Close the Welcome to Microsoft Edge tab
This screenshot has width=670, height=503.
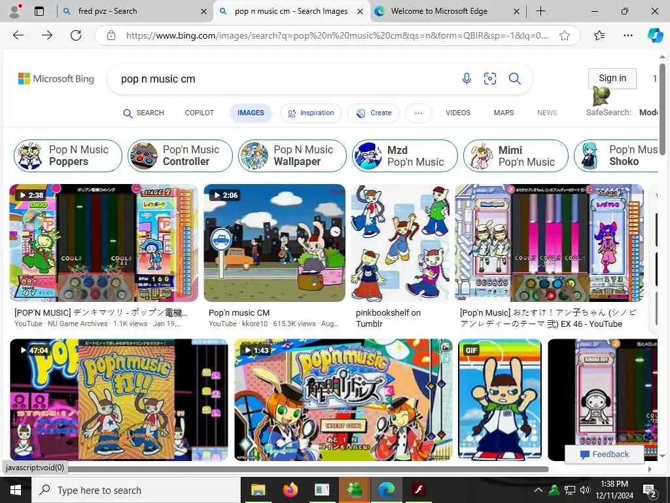pyautogui.click(x=516, y=12)
